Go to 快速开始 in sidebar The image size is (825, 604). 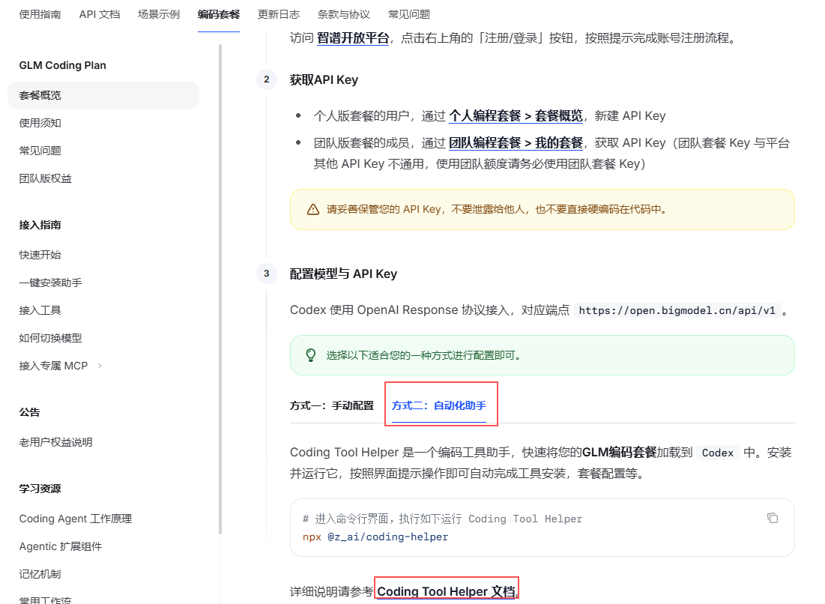(40, 255)
